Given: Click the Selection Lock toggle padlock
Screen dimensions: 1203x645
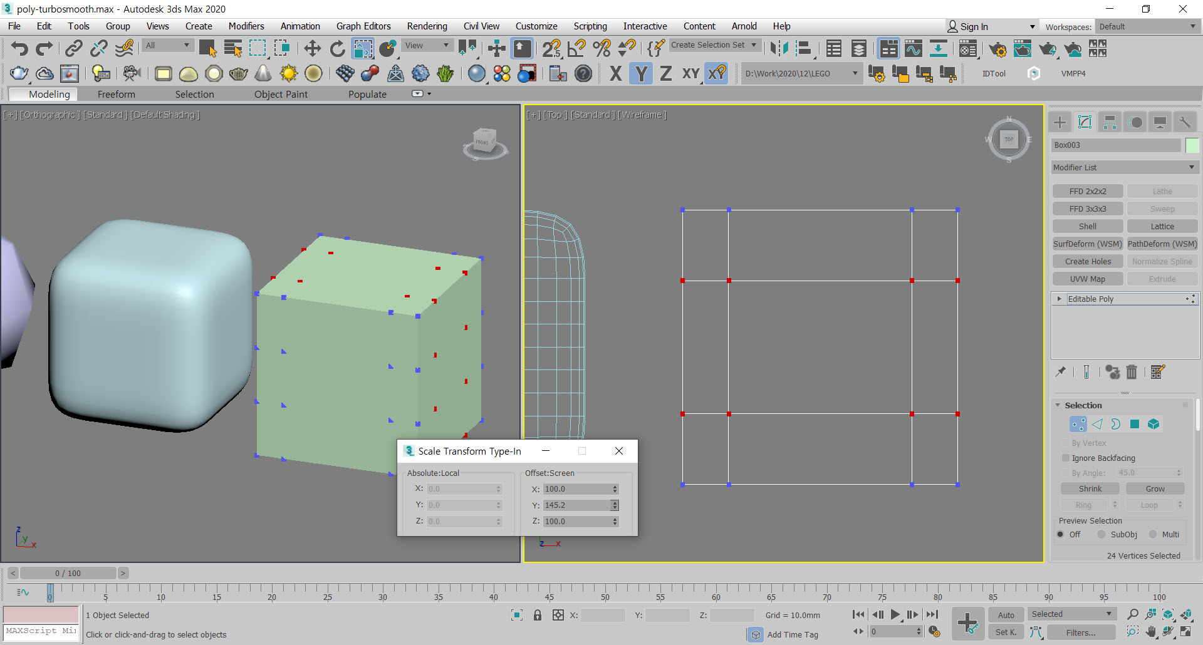Looking at the screenshot, I should click(x=537, y=615).
